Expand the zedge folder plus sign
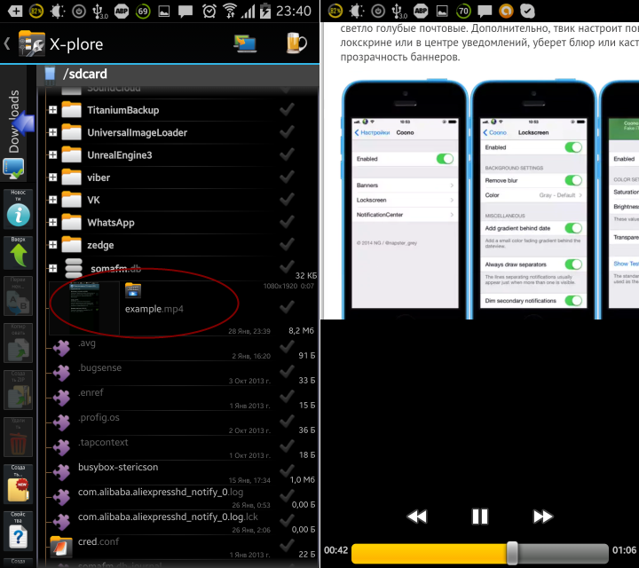The image size is (639, 568). pyautogui.click(x=52, y=244)
